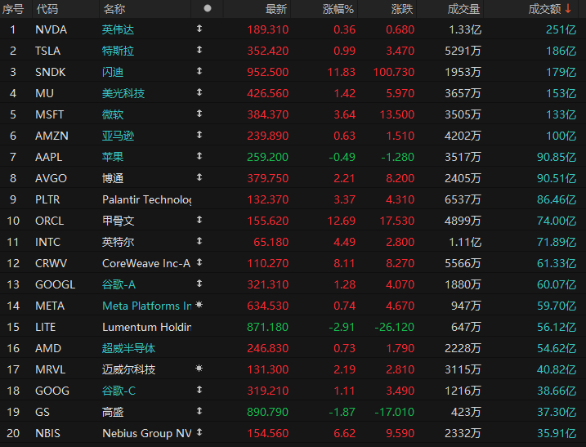This screenshot has width=586, height=447.
Task: Open the 亚马逊 stock name
Action: (118, 136)
